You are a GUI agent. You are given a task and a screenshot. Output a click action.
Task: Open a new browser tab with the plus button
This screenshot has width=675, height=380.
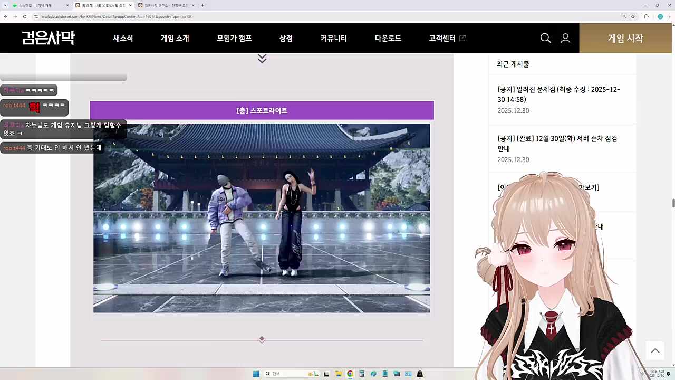pyautogui.click(x=202, y=5)
